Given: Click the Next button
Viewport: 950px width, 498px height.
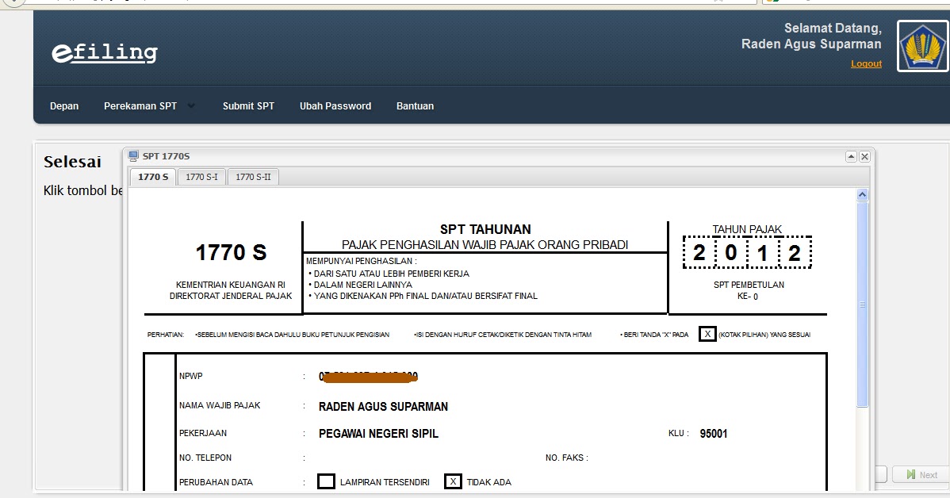Looking at the screenshot, I should click(x=922, y=475).
